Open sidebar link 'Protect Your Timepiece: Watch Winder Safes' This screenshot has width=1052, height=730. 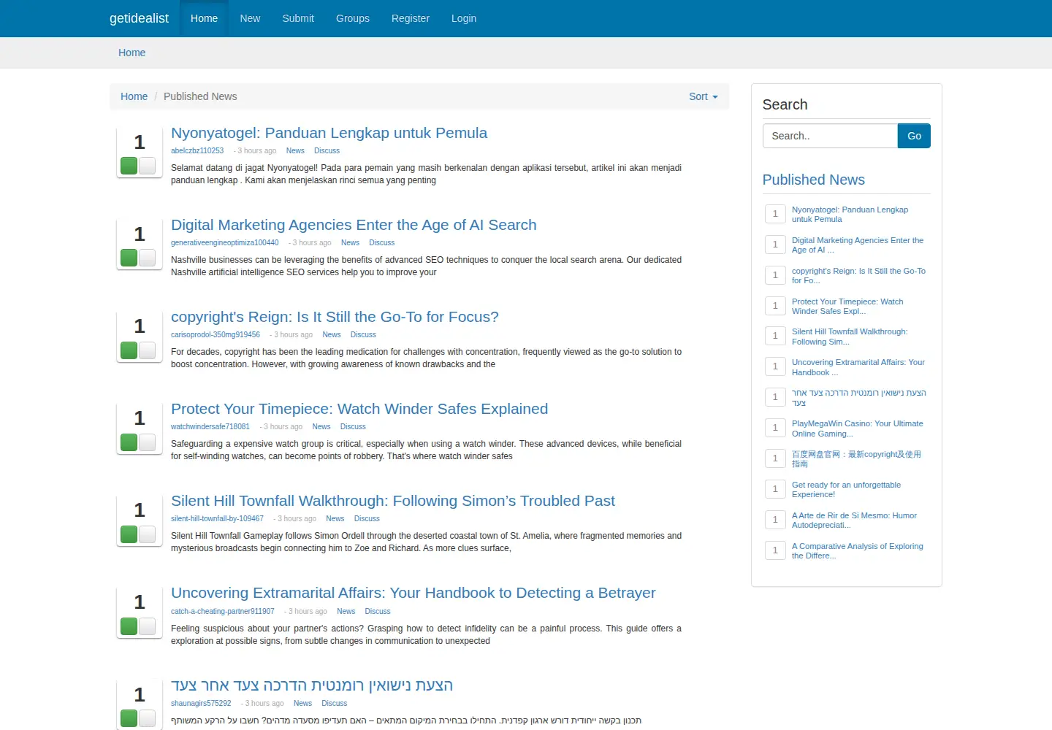pyautogui.click(x=847, y=306)
